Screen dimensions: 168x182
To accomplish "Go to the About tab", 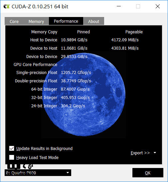I will (93, 21).
